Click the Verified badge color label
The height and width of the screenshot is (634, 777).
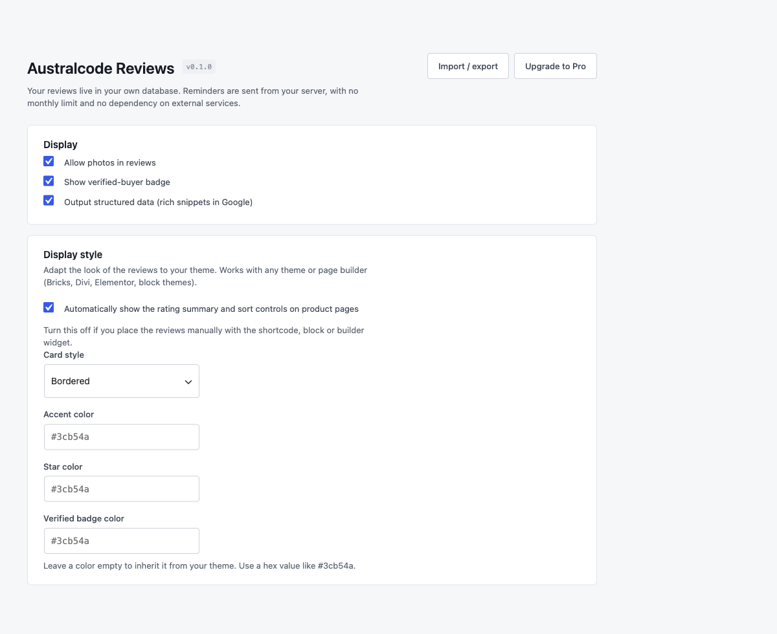84,519
